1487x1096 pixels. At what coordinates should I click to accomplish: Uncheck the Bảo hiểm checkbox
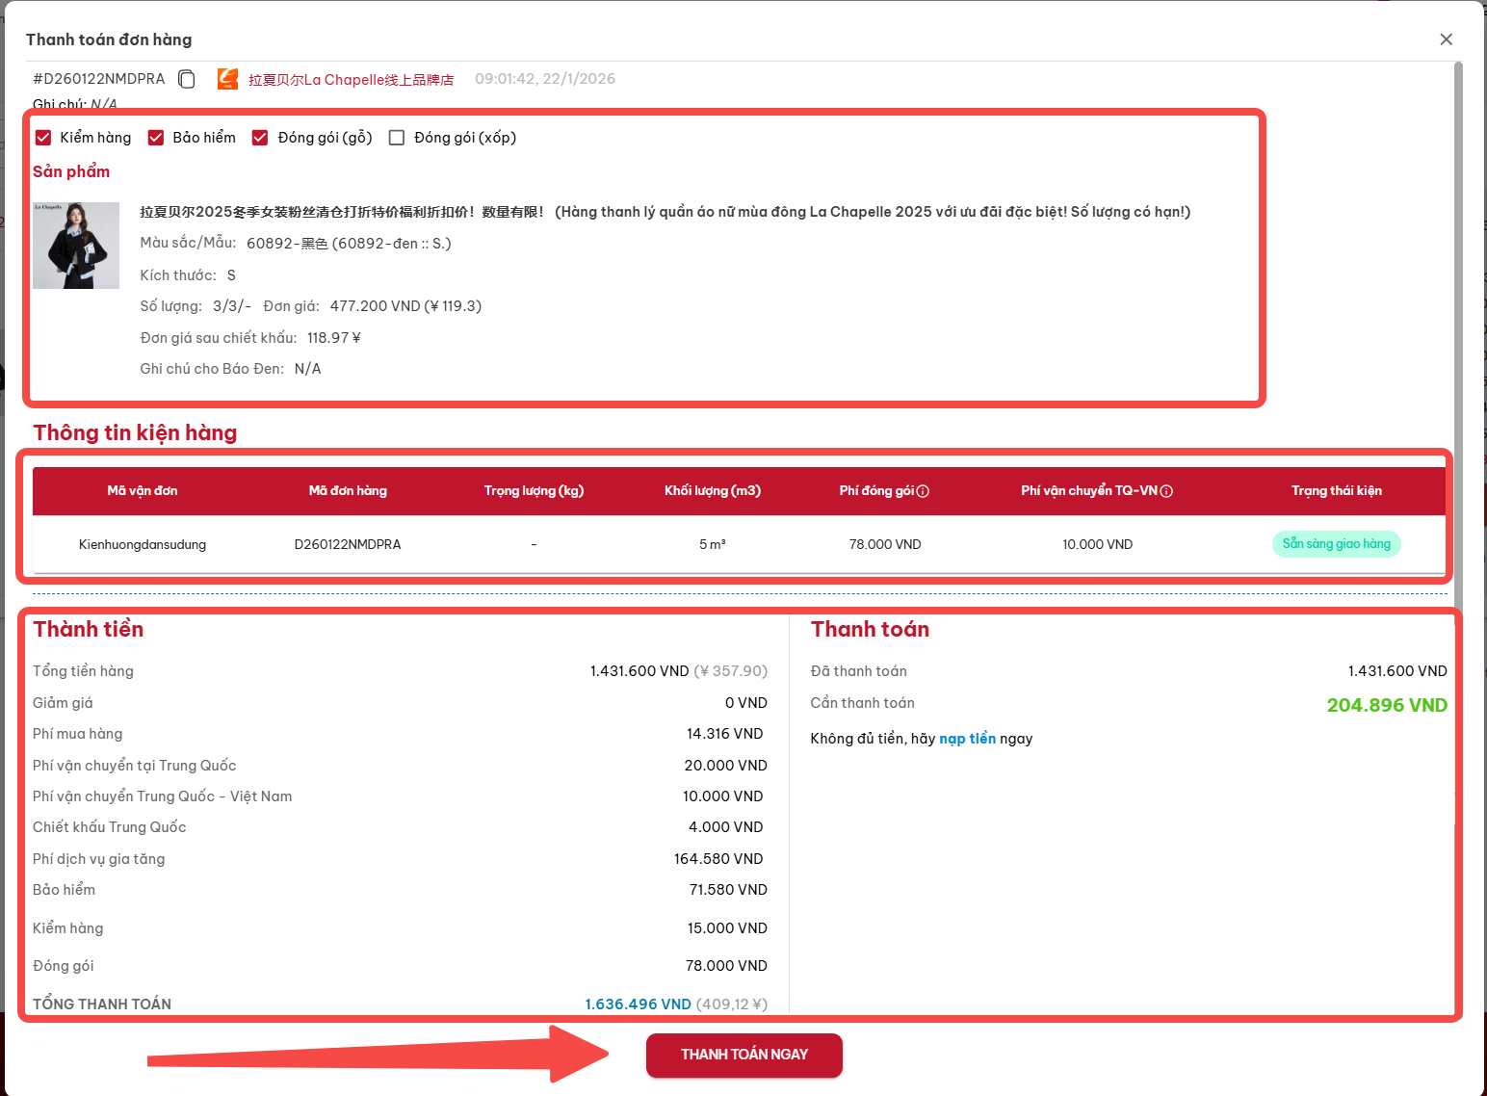(156, 138)
